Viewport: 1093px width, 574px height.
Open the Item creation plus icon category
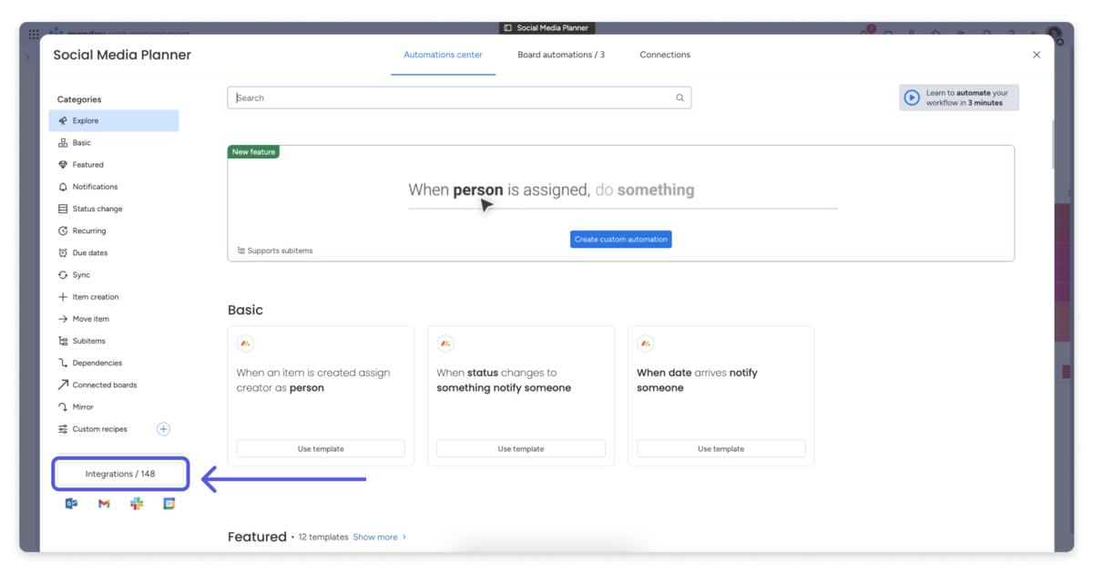pyautogui.click(x=63, y=297)
